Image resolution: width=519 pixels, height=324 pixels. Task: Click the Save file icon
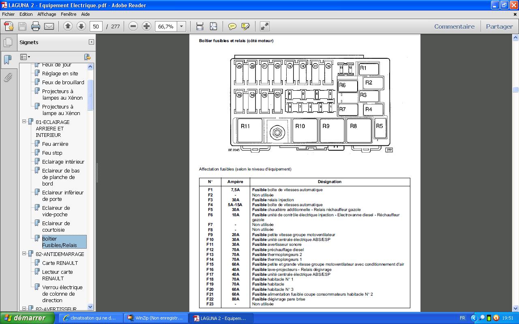(x=22, y=26)
